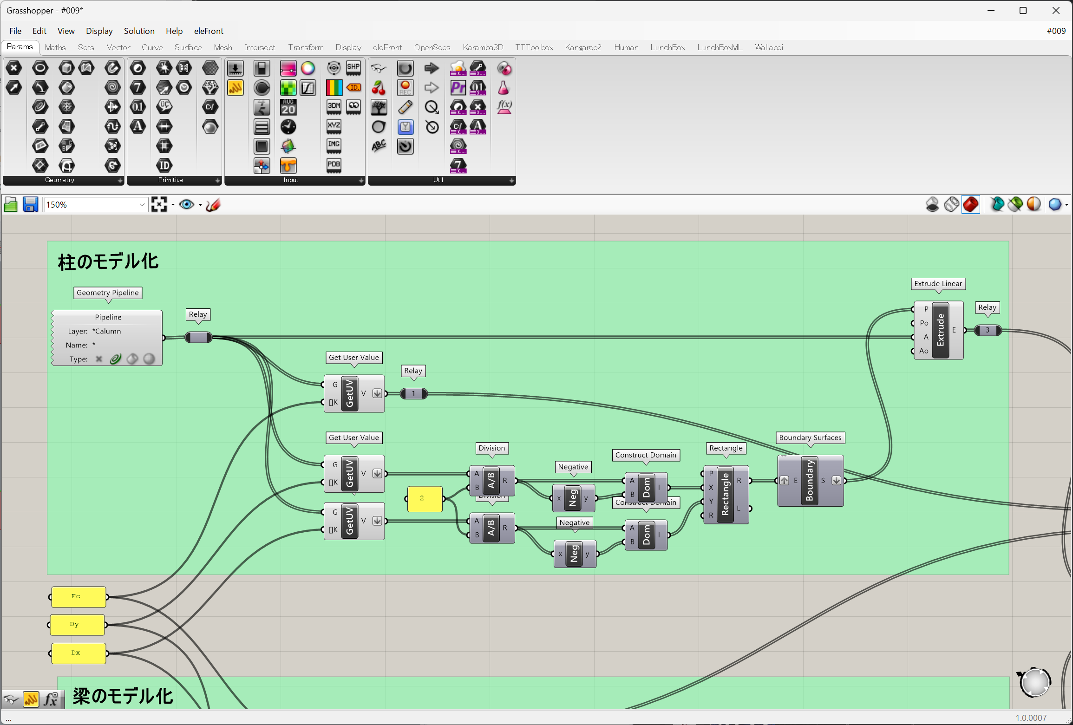Expand the Geometry panel plus
Viewport: 1073px width, 725px height.
click(120, 180)
